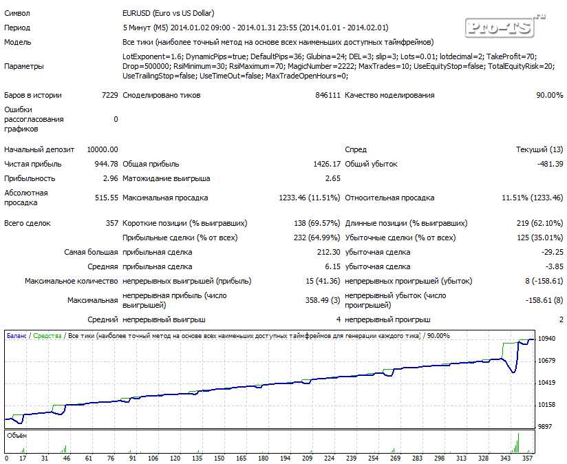Click the Баланс legend label above the chart
Viewport: 567px width, 464px height.
(x=17, y=336)
